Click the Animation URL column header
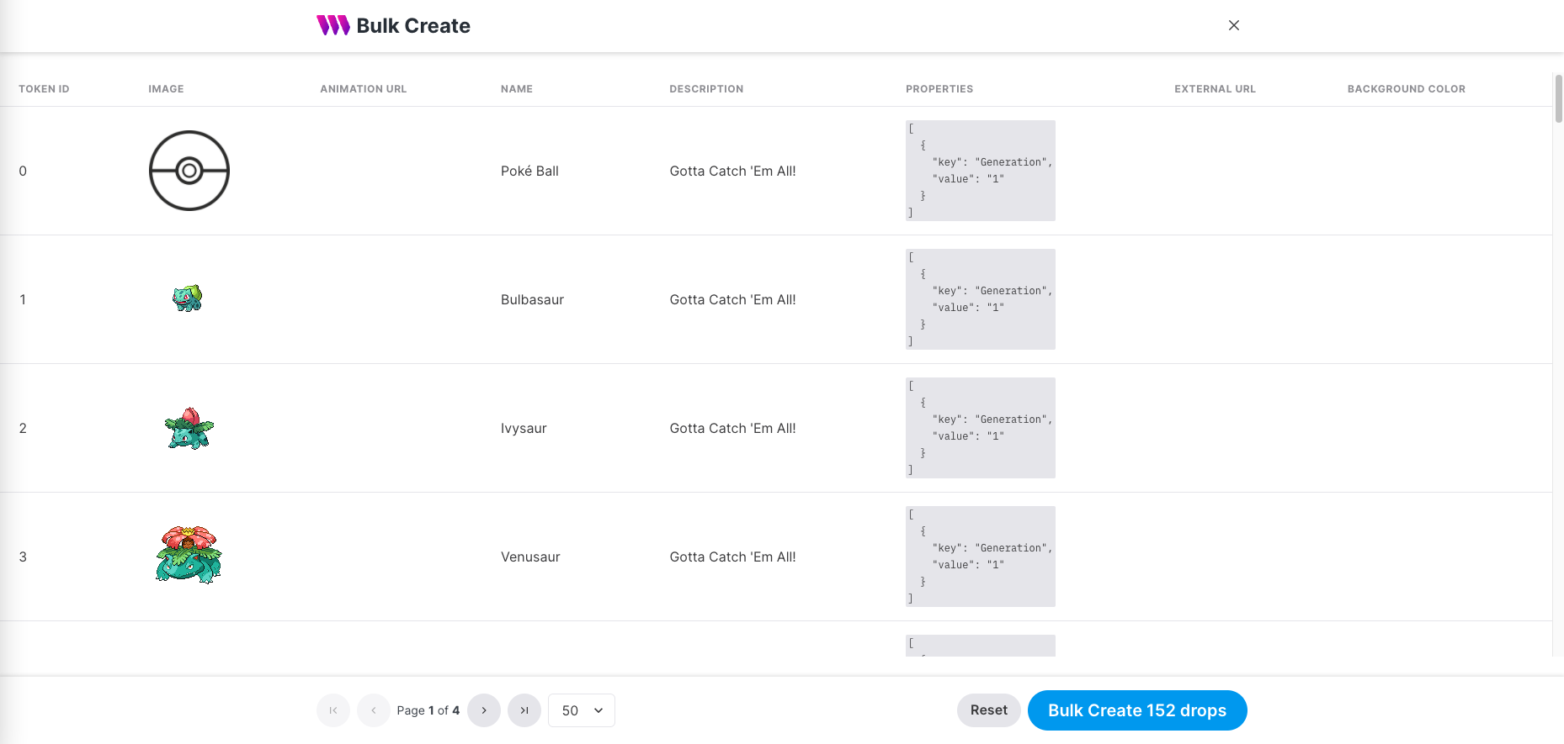This screenshot has width=1564, height=744. tap(364, 89)
